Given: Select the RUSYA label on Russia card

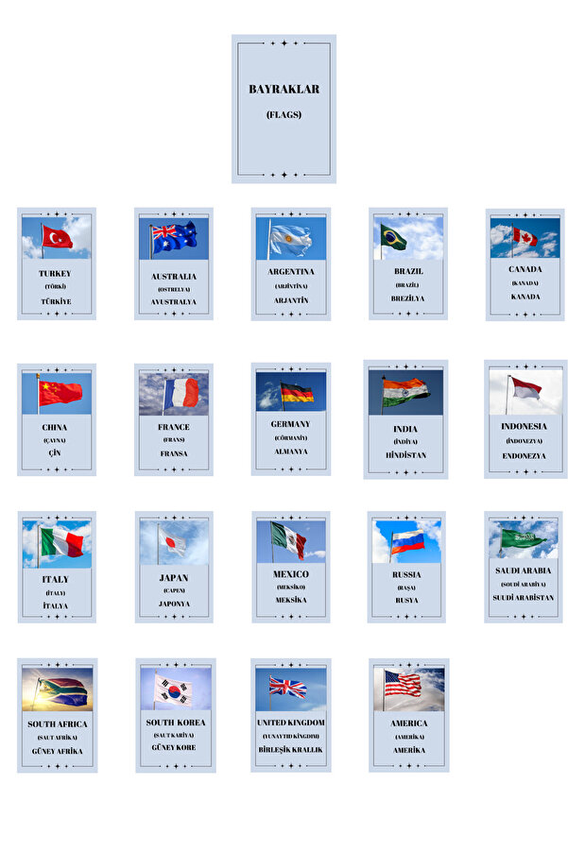Looking at the screenshot, I should [x=406, y=601].
